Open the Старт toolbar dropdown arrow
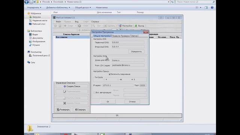240x135 pixels. (x=75, y=26)
